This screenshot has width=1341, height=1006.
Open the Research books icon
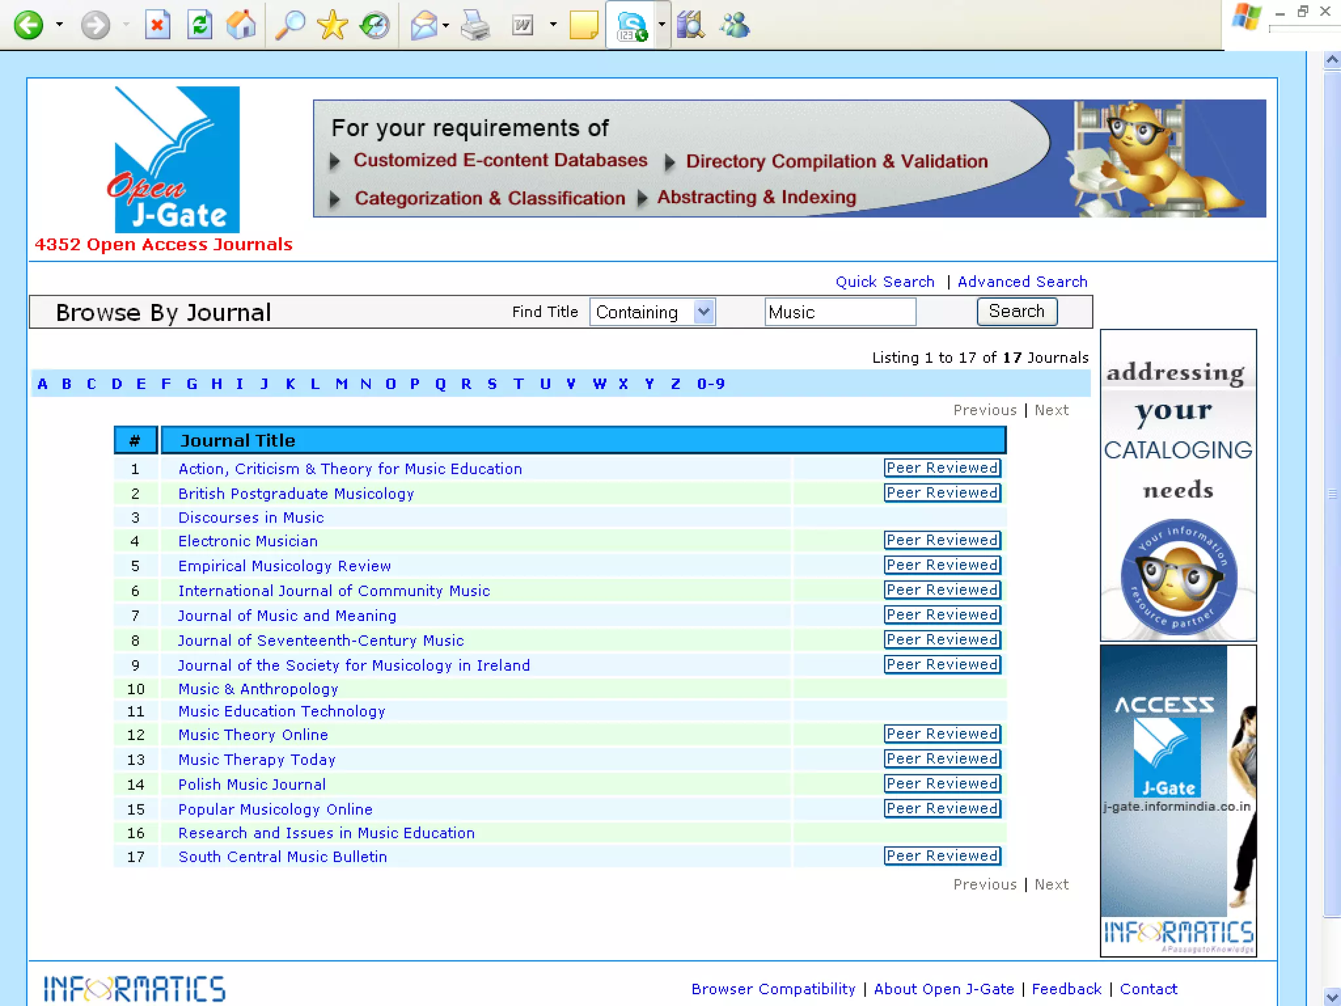click(690, 26)
